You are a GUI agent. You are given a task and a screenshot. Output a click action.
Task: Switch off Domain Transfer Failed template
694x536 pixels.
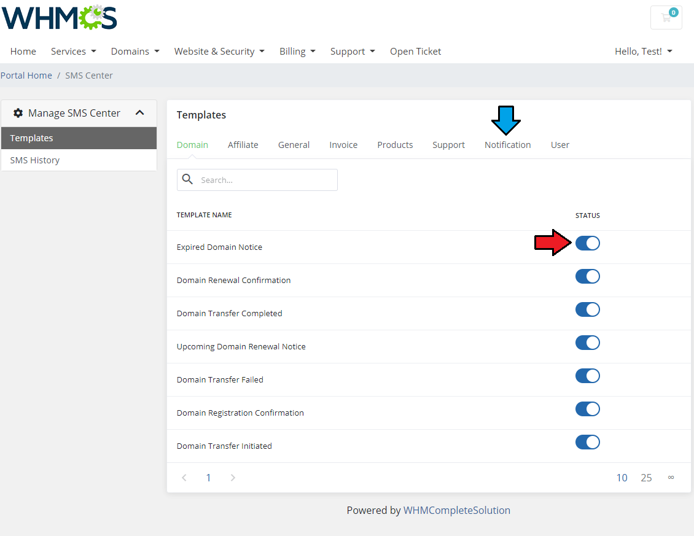pyautogui.click(x=587, y=376)
